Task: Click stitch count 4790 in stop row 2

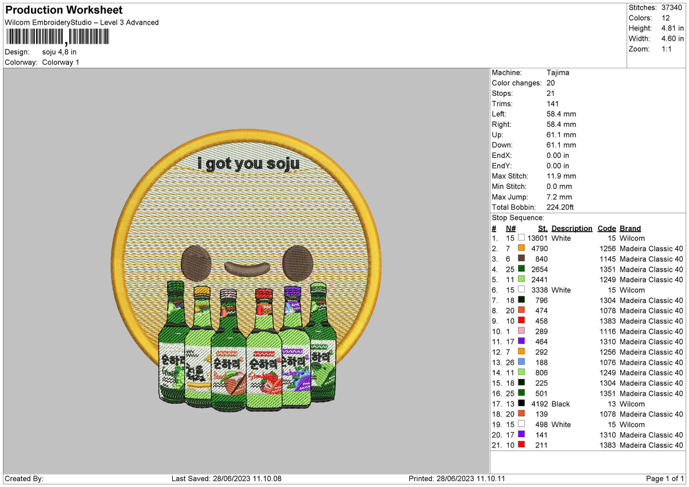Action: click(540, 249)
